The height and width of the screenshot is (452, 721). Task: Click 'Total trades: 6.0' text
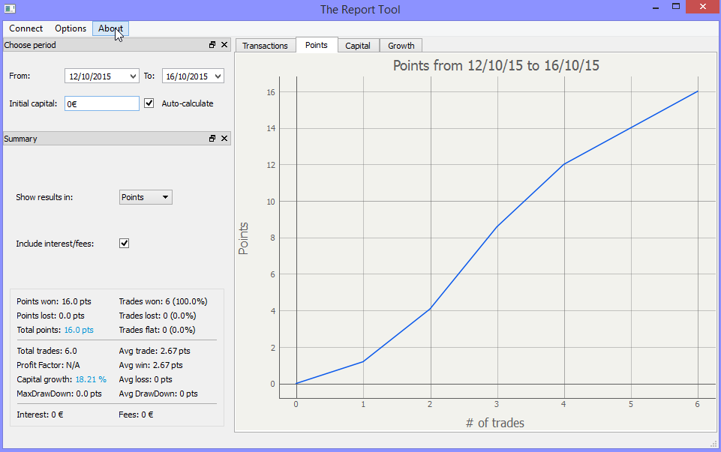(47, 351)
